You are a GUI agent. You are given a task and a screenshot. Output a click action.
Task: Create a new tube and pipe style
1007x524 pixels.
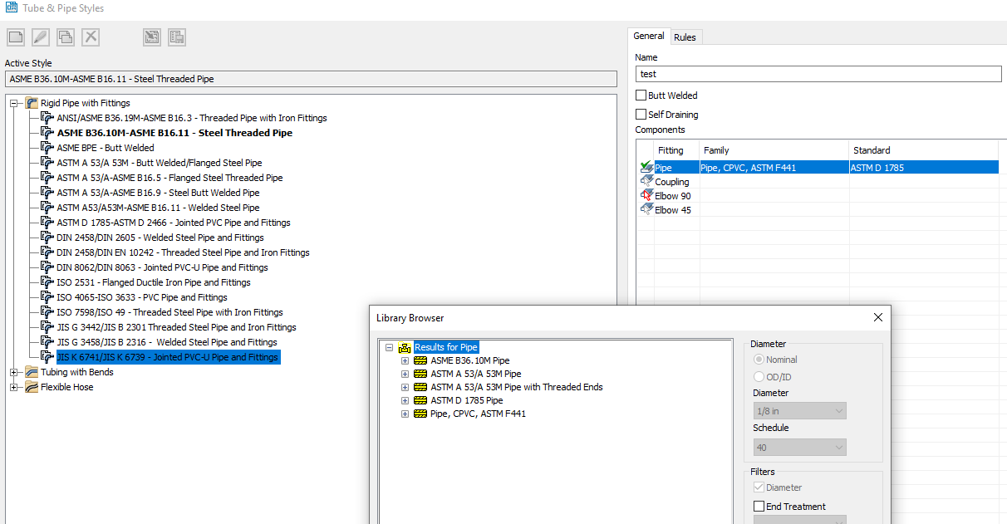[15, 37]
